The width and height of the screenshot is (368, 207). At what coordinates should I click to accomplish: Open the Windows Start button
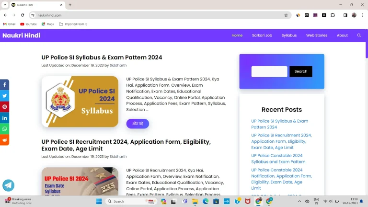click(99, 201)
